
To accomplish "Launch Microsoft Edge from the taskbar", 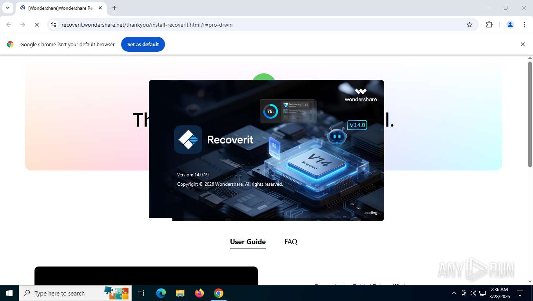I will coord(161,293).
